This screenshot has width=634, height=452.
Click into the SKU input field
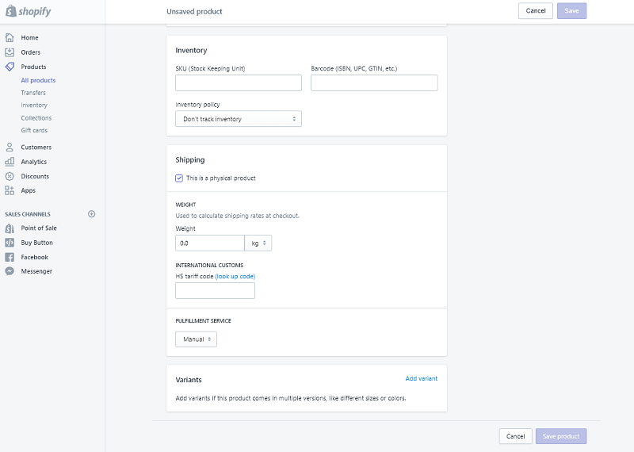[239, 83]
